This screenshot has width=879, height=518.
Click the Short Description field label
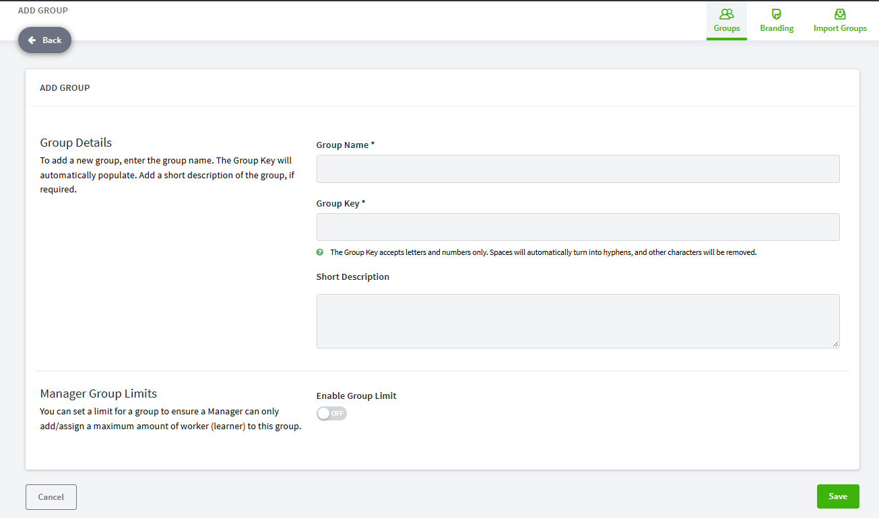tap(353, 276)
